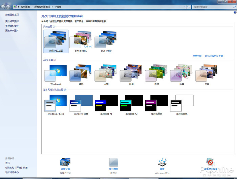This screenshot has width=237, height=179.
Task: Open the Window Color (窗口颜色) icon
Action: click(113, 162)
